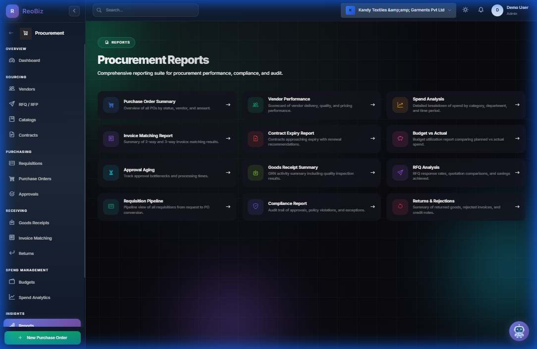Click the New Purchase Order button
537x349 pixels.
click(x=42, y=338)
